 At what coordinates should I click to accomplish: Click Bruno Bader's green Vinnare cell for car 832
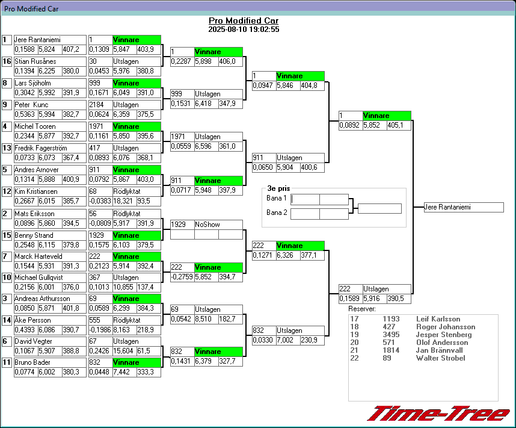(137, 362)
